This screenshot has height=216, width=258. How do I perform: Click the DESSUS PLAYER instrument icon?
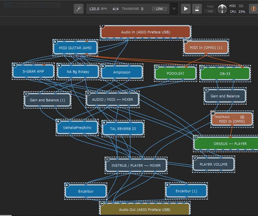[196, 137]
